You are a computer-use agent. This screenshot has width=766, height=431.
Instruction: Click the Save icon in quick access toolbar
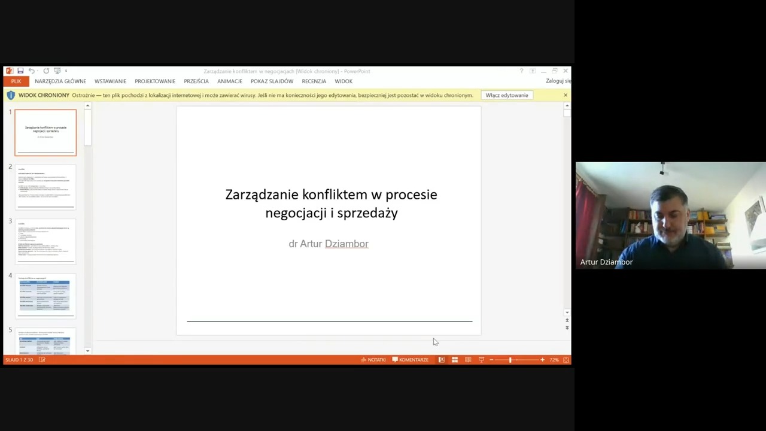pos(20,71)
